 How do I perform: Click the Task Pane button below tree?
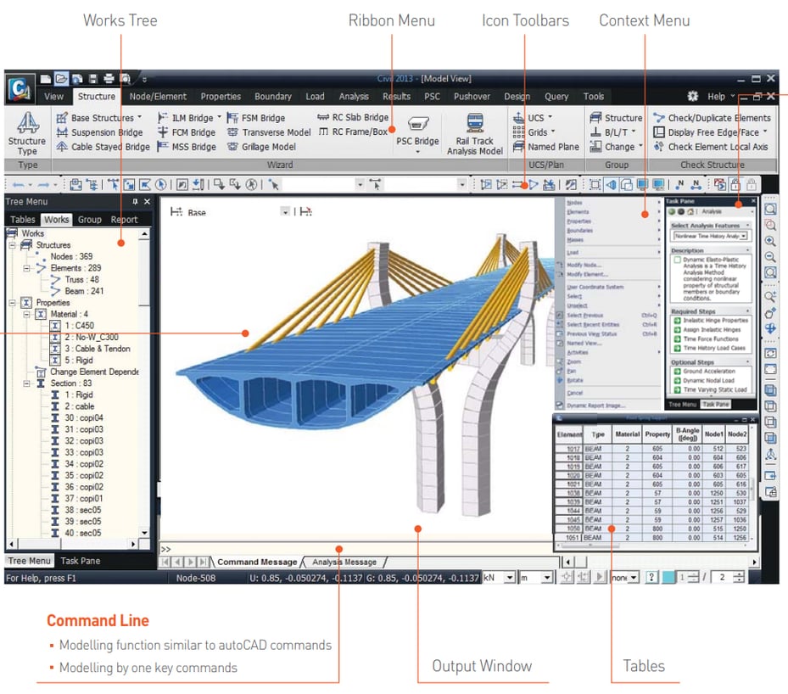coord(81,561)
